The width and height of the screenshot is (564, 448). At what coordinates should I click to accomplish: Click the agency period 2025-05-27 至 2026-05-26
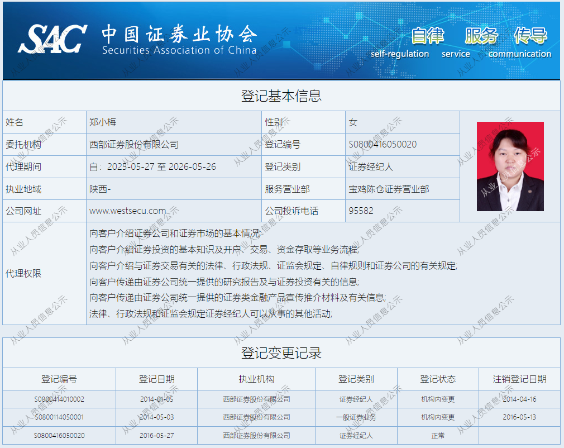(x=152, y=166)
